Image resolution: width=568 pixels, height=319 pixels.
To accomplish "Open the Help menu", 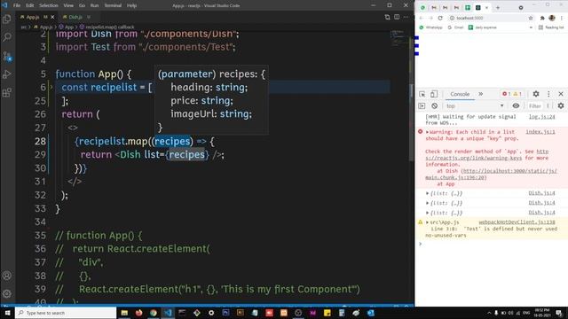I will 132,5.
